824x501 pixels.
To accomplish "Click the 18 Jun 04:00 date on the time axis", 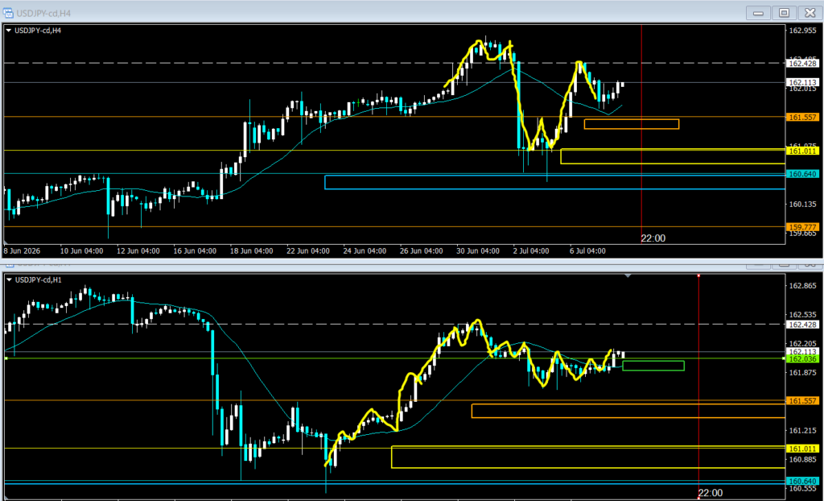I will (x=251, y=251).
